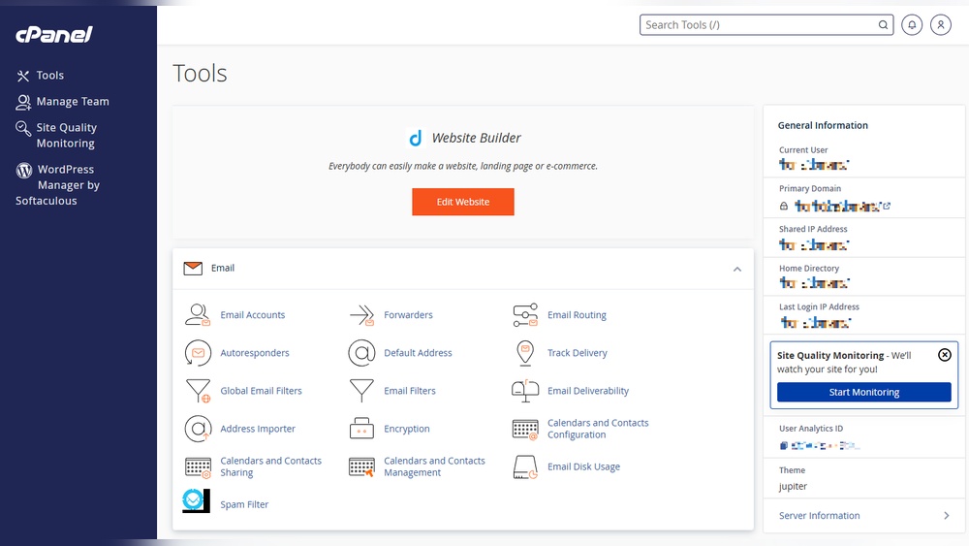Screen dimensions: 969x546
Task: Click the Encryption icon
Action: (x=361, y=429)
